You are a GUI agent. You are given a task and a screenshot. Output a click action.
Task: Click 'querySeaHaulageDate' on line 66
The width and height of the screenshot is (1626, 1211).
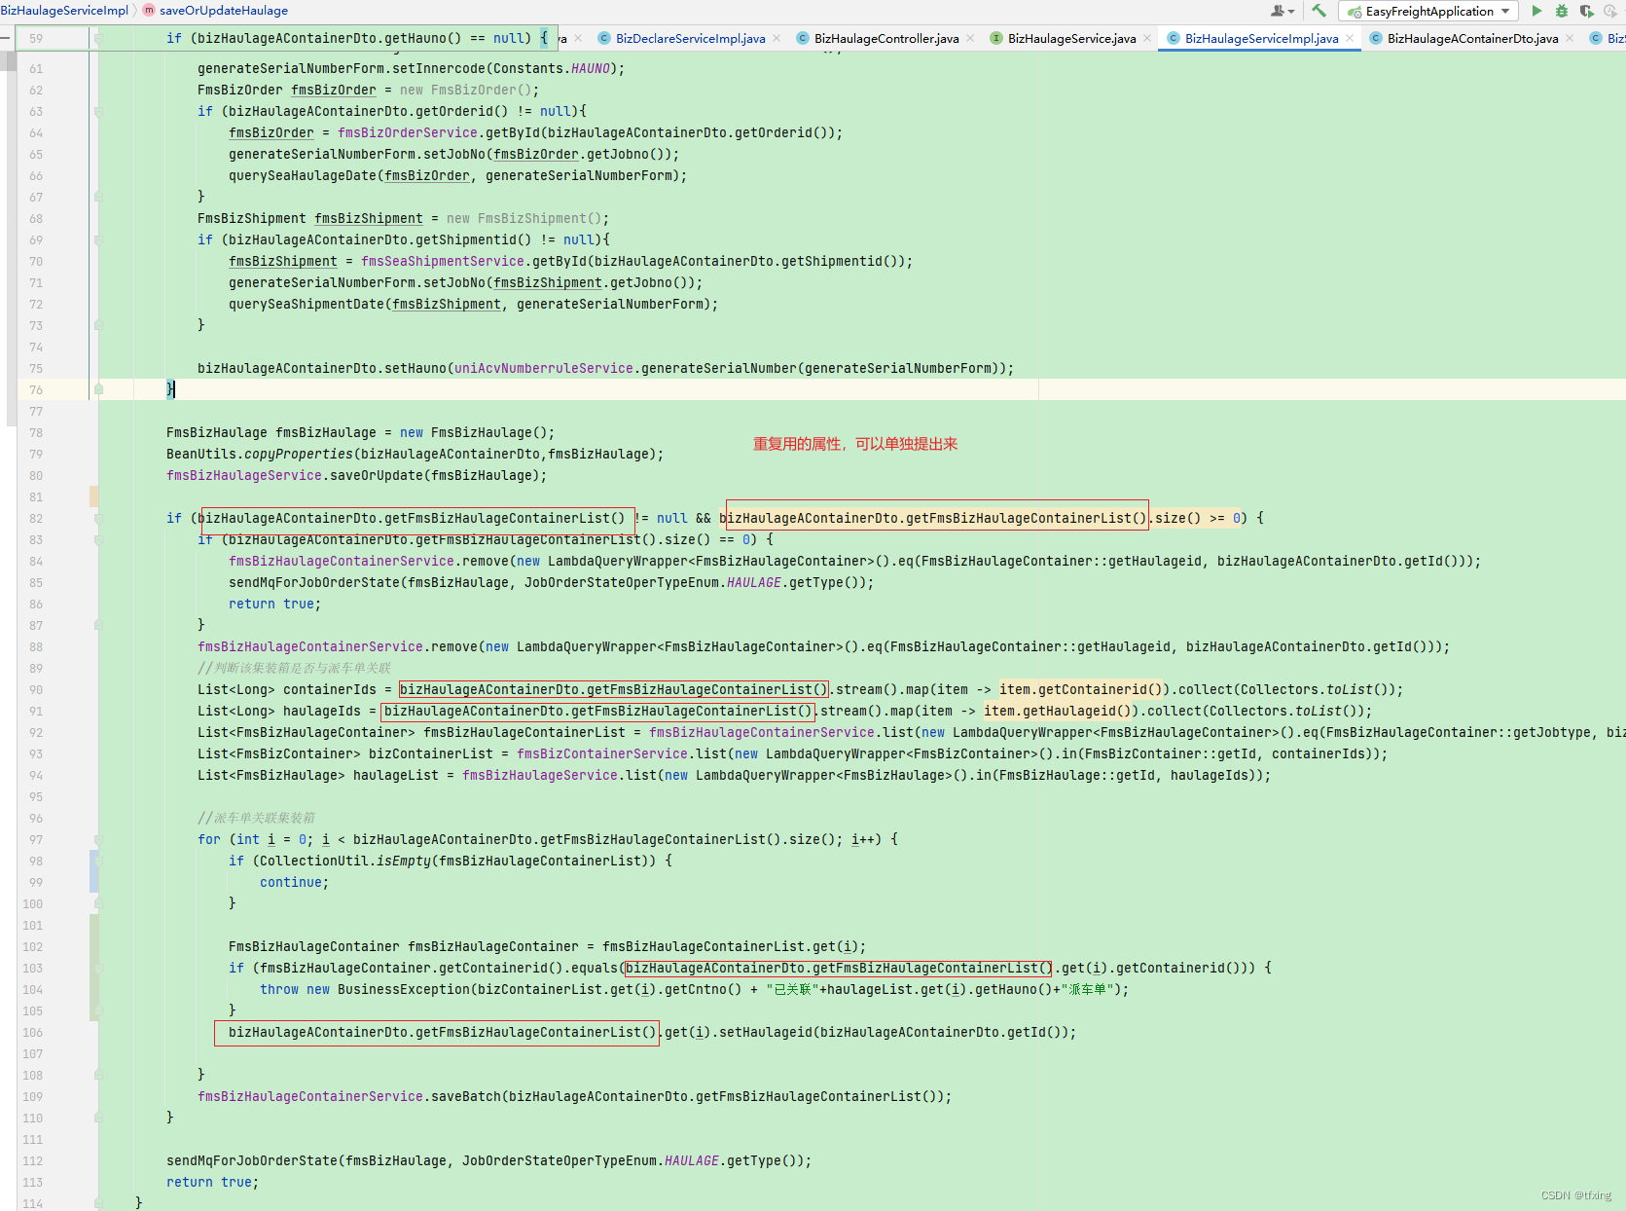(x=303, y=175)
